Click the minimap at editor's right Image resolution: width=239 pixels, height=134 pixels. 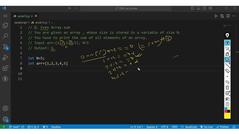coord(228,26)
